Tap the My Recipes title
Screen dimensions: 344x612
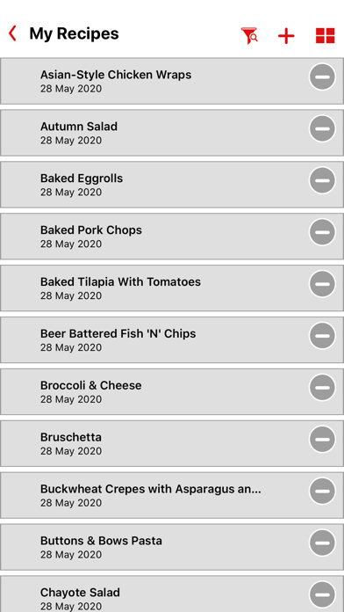(x=74, y=34)
